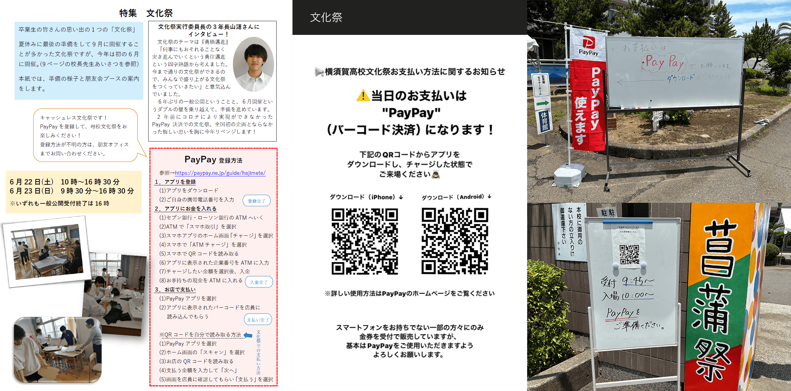The height and width of the screenshot is (391, 791).
Task: Click ※QRコードを自分で読み取る方法 heading
Action: point(200,335)
